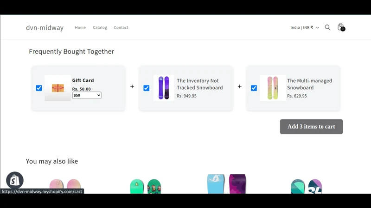Expand the India | INR ₹ country selector
The height and width of the screenshot is (208, 371).
point(305,27)
